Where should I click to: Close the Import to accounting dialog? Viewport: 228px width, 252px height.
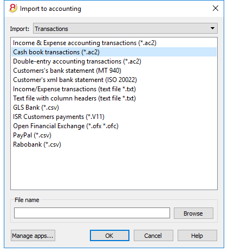coord(216,8)
